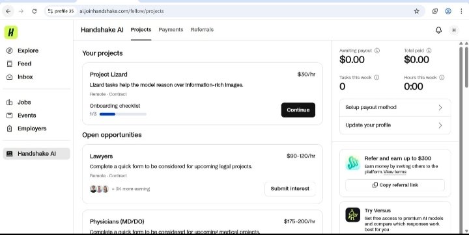This screenshot has width=469, height=235.
Task: Show info for Awaiting payout
Action: click(377, 51)
